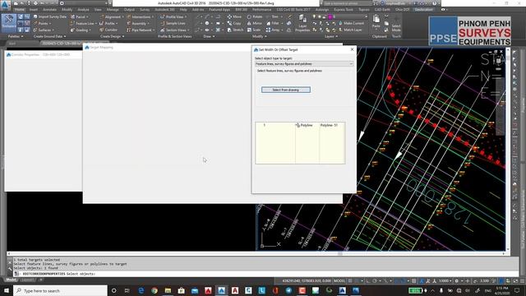Click the Assembly tool icon
Screen dimensions: 526x296
point(128,24)
